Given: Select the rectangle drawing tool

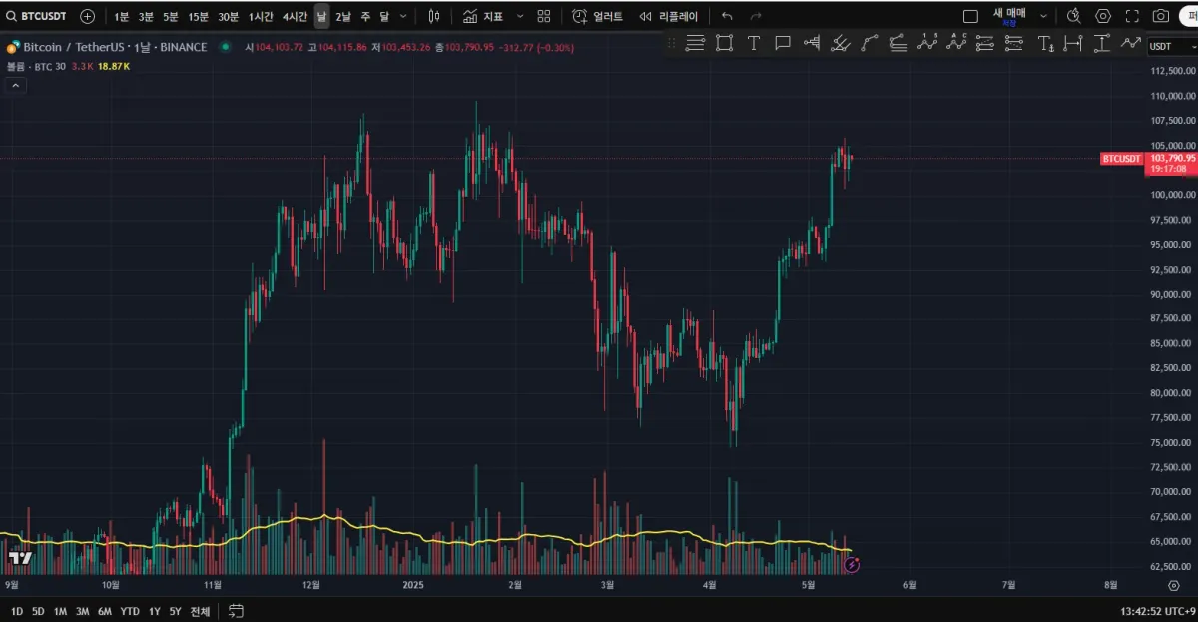Looking at the screenshot, I should click(x=725, y=43).
